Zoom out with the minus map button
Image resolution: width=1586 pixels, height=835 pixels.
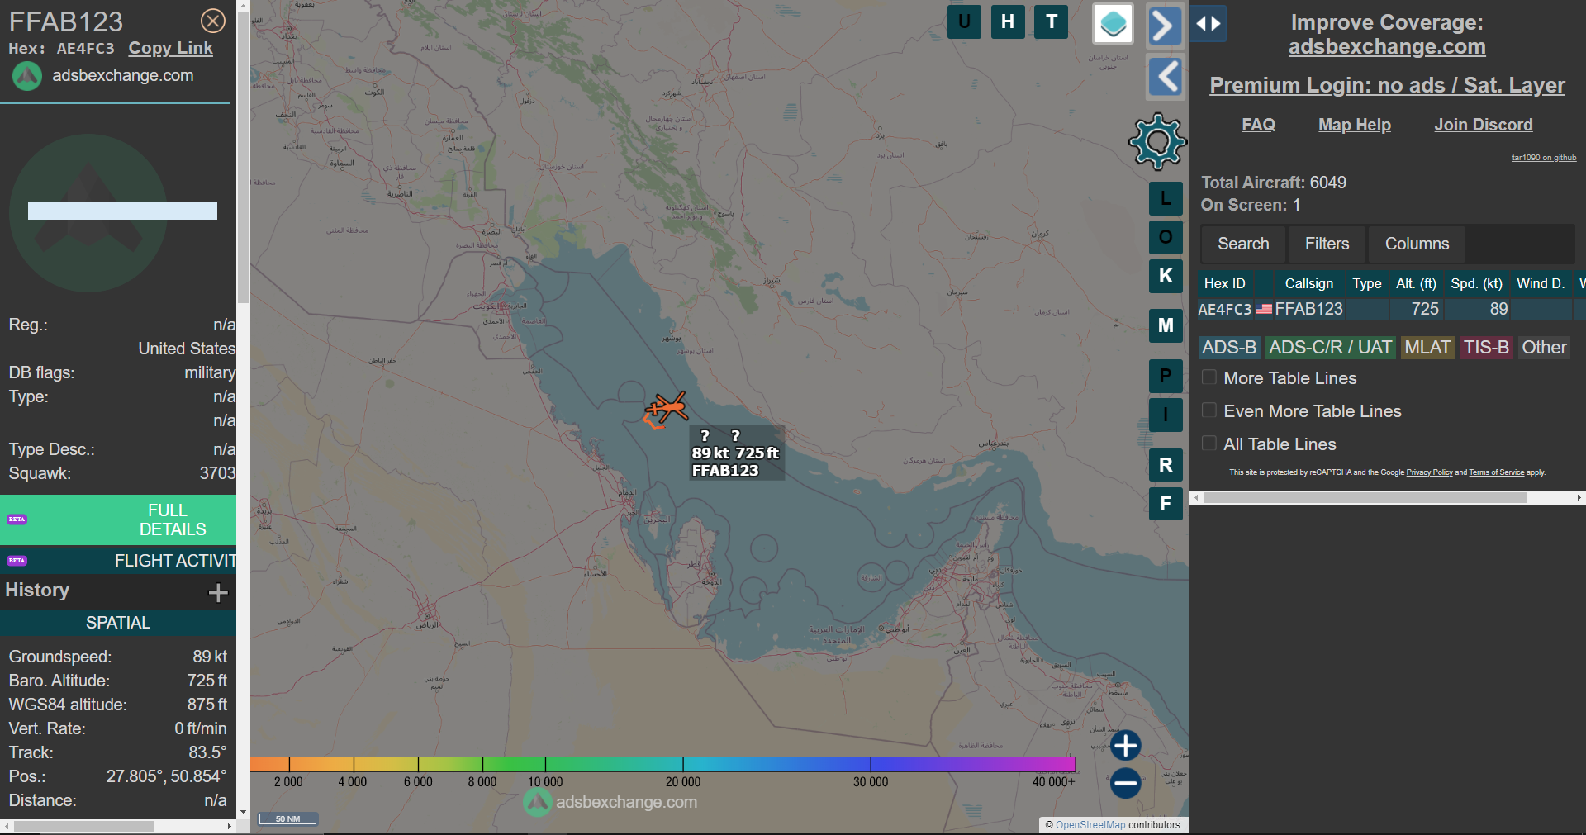click(x=1125, y=783)
